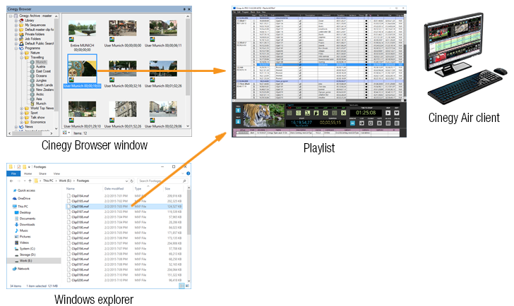Expand the News node
This screenshot has height=306, width=514.
coord(16,127)
